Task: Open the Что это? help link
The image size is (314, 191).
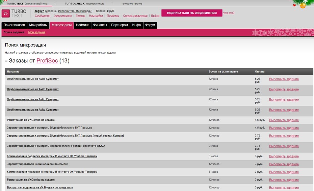Action: click(x=229, y=13)
